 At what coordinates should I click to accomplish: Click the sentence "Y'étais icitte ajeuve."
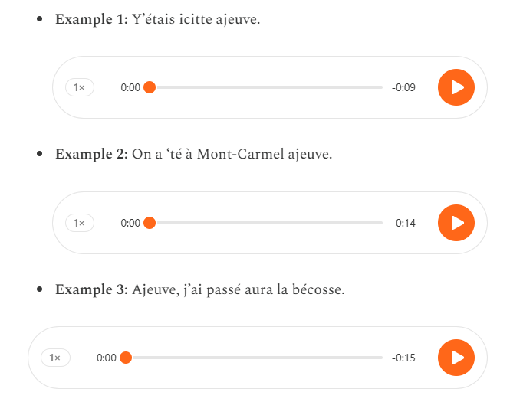point(196,19)
